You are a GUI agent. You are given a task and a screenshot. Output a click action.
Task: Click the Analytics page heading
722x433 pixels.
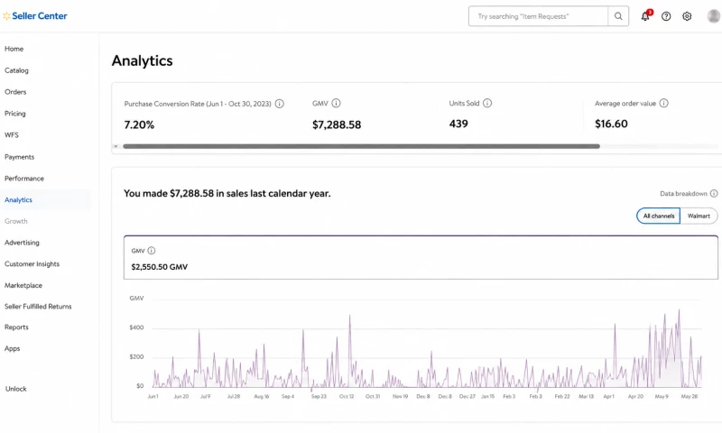coord(142,60)
